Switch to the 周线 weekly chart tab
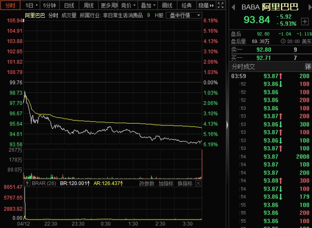The image size is (312, 228). click(89, 5)
